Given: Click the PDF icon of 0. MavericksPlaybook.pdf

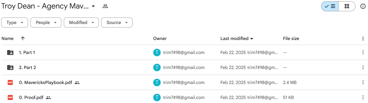Looking at the screenshot, I should click(10, 82).
